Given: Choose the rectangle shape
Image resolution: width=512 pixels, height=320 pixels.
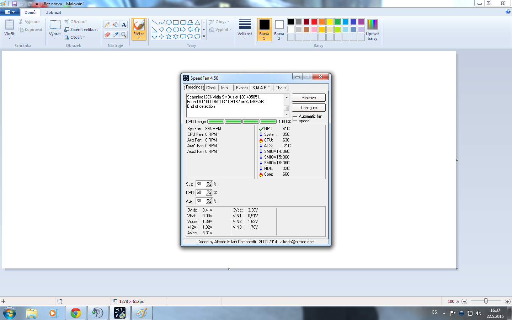Looking at the screenshot, I should (176, 22).
